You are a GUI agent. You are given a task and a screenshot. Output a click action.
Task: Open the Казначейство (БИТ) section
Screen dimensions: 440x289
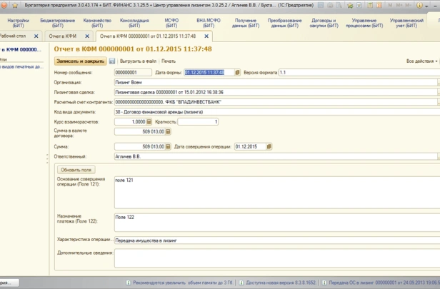(97, 23)
